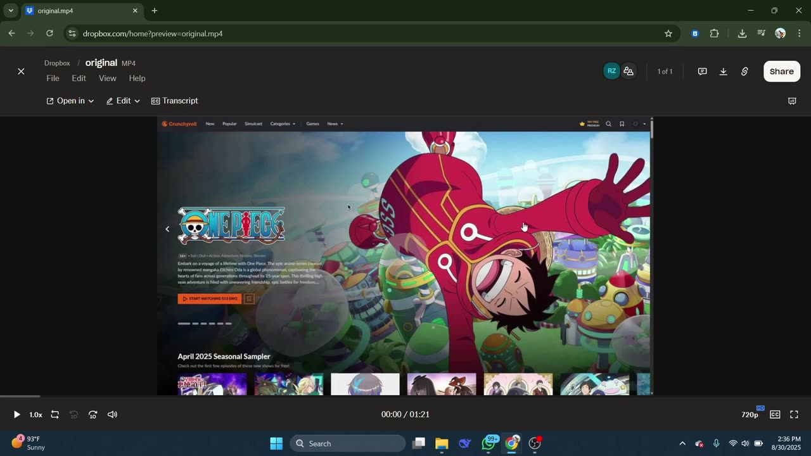View site information icon

pos(72,34)
